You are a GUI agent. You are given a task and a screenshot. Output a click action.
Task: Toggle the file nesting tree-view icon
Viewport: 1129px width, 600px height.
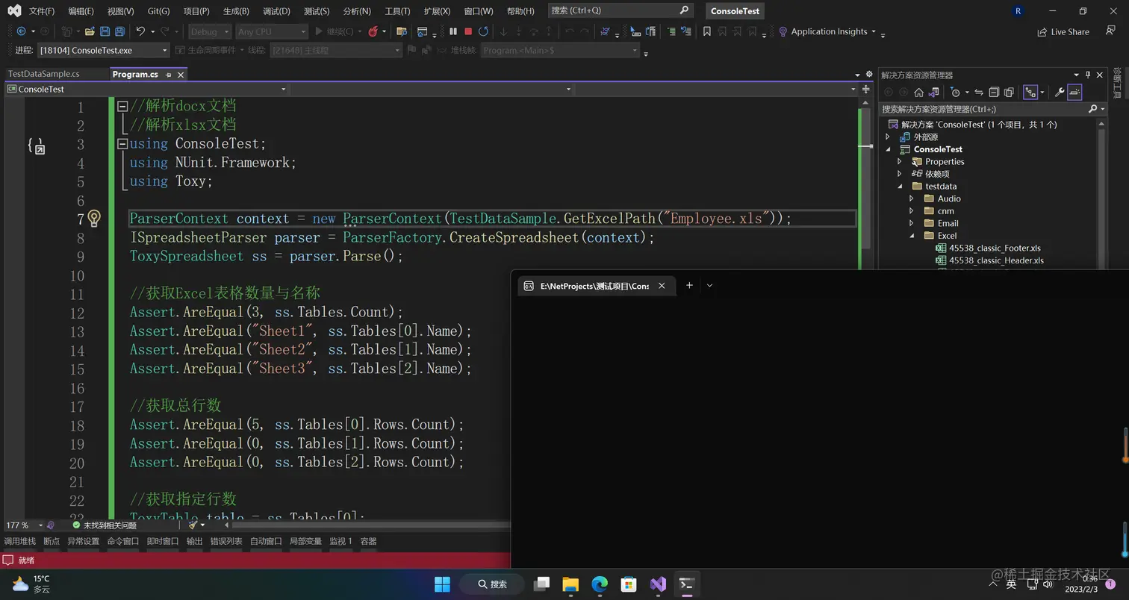click(x=1031, y=92)
